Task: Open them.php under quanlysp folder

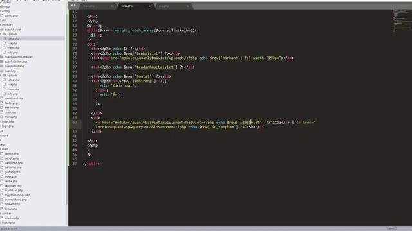Action: (x=13, y=89)
